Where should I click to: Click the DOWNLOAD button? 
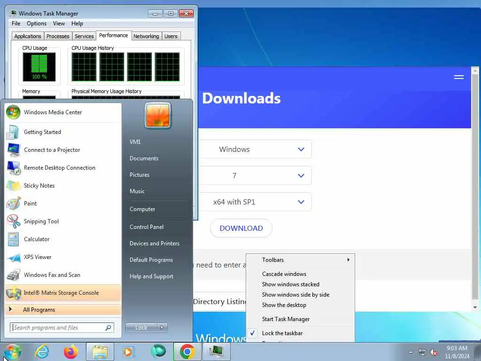tap(241, 228)
